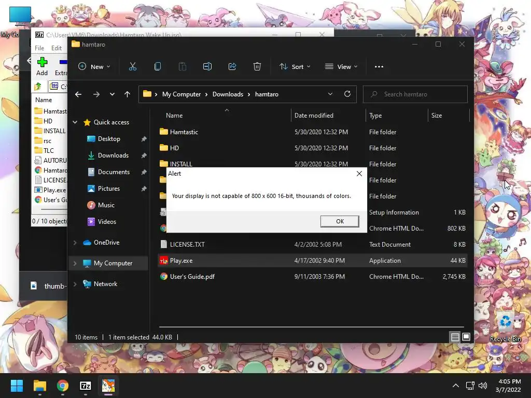Select TLC folder in 7-Zip window

(48, 151)
